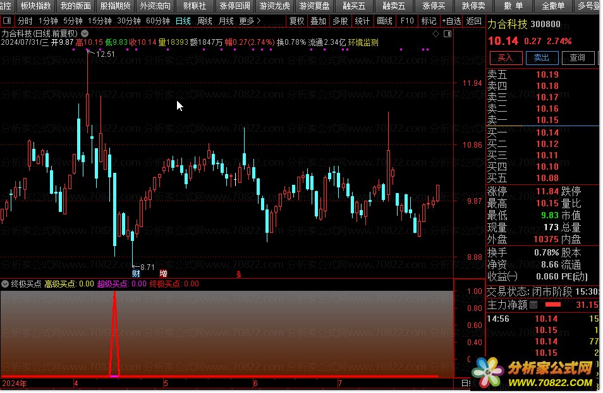Click the month 7 timeline marker

[340, 384]
